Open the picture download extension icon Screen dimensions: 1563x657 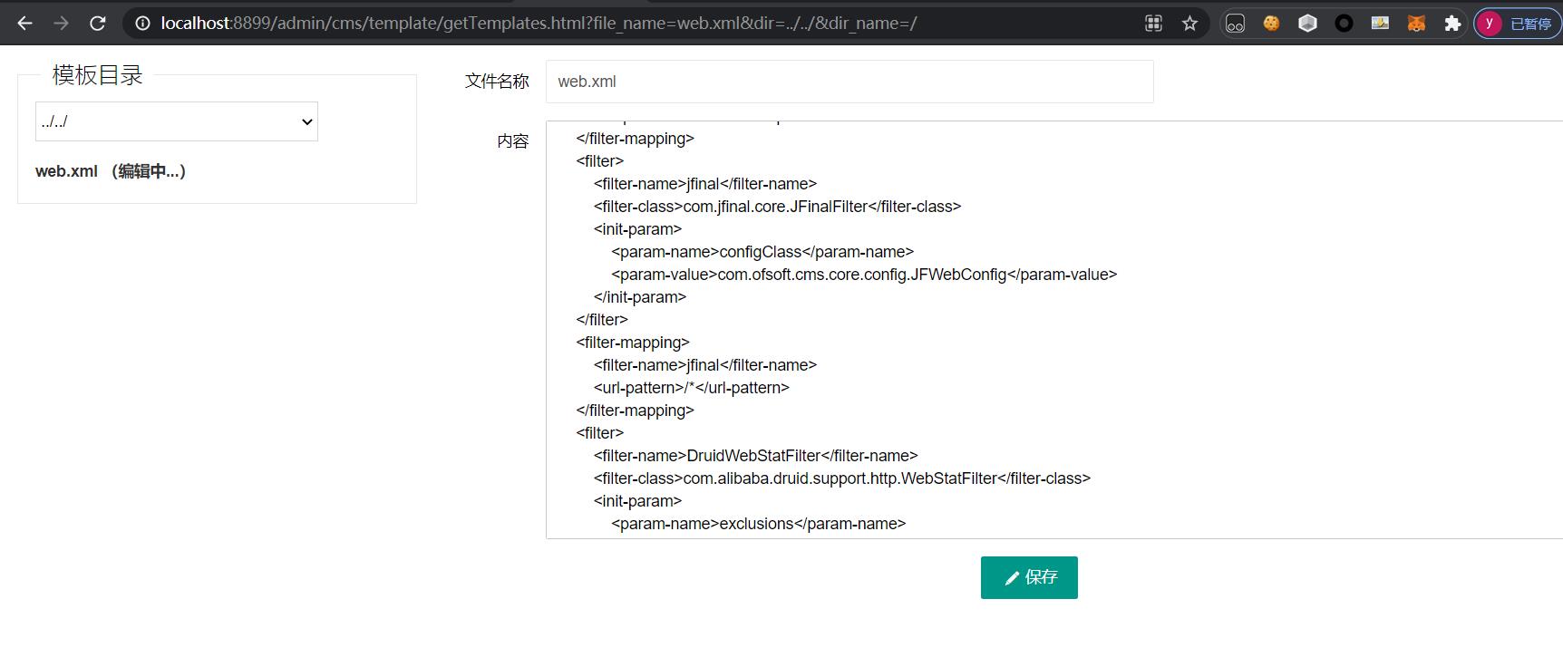1380,24
